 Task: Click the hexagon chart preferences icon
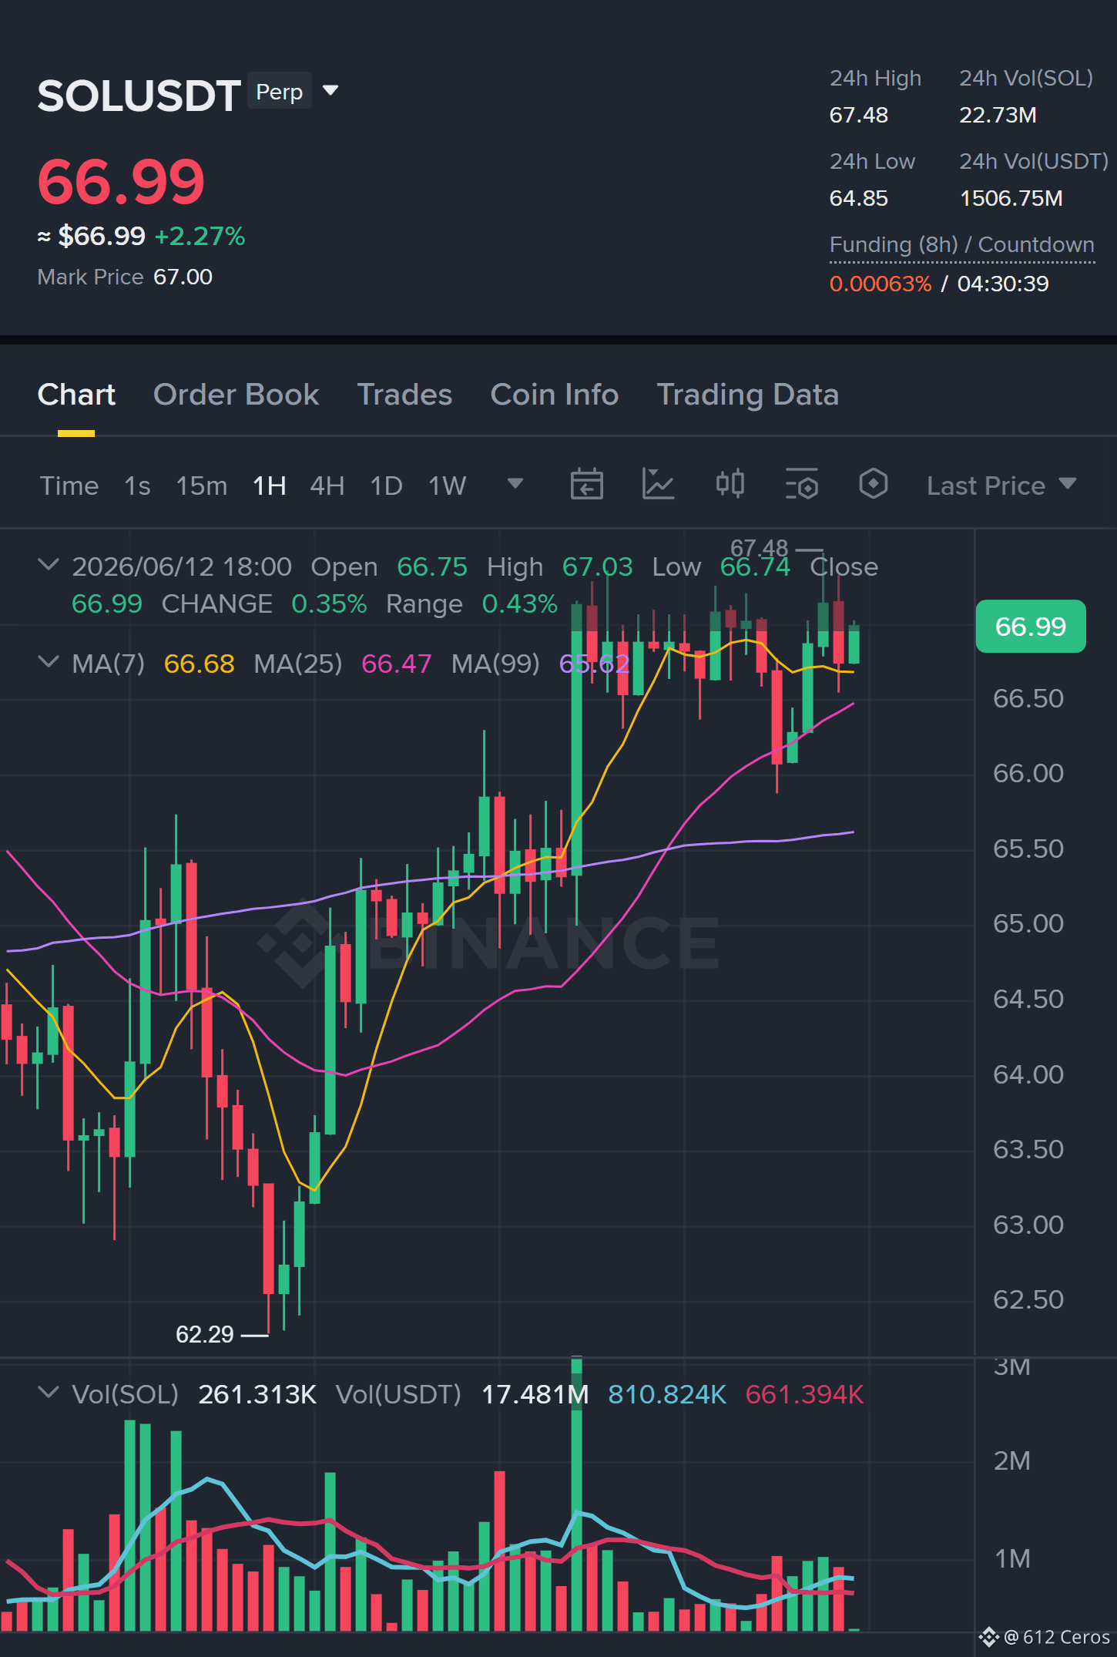[x=874, y=485]
